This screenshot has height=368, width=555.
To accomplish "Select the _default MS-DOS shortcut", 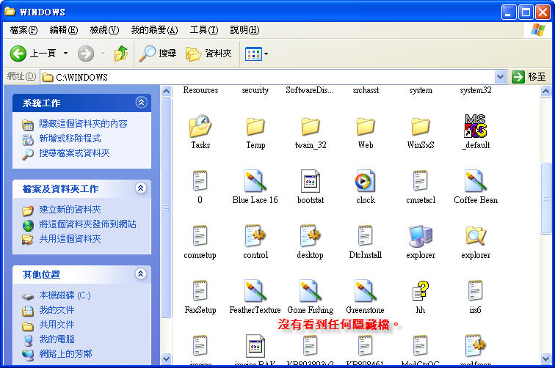I will [476, 131].
